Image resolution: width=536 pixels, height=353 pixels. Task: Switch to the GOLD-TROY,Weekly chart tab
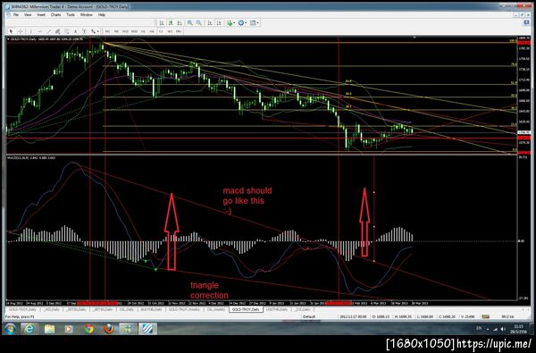[184, 309]
